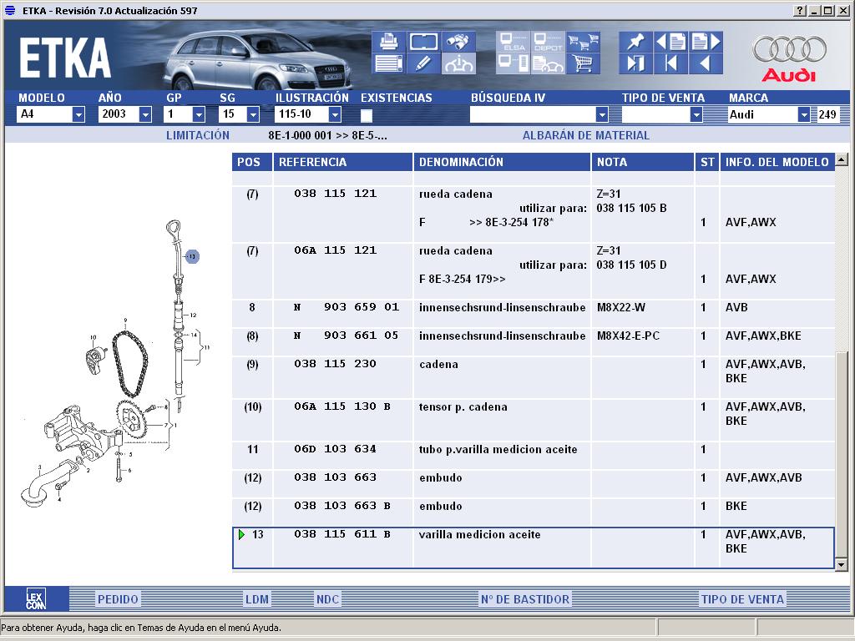Click the PEDIDO button in bottom bar
Viewport: 855px width, 641px height.
pos(118,599)
